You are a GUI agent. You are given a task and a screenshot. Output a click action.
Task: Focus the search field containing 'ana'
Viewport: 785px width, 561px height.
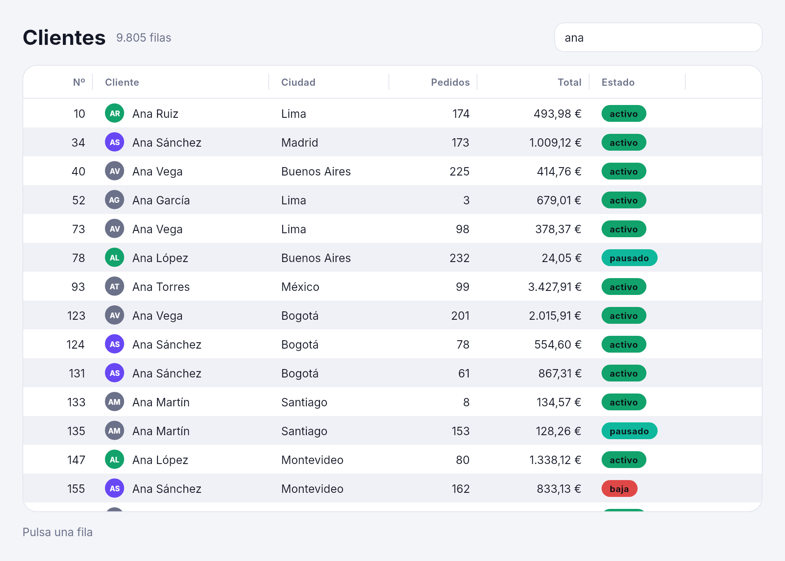pyautogui.click(x=658, y=38)
